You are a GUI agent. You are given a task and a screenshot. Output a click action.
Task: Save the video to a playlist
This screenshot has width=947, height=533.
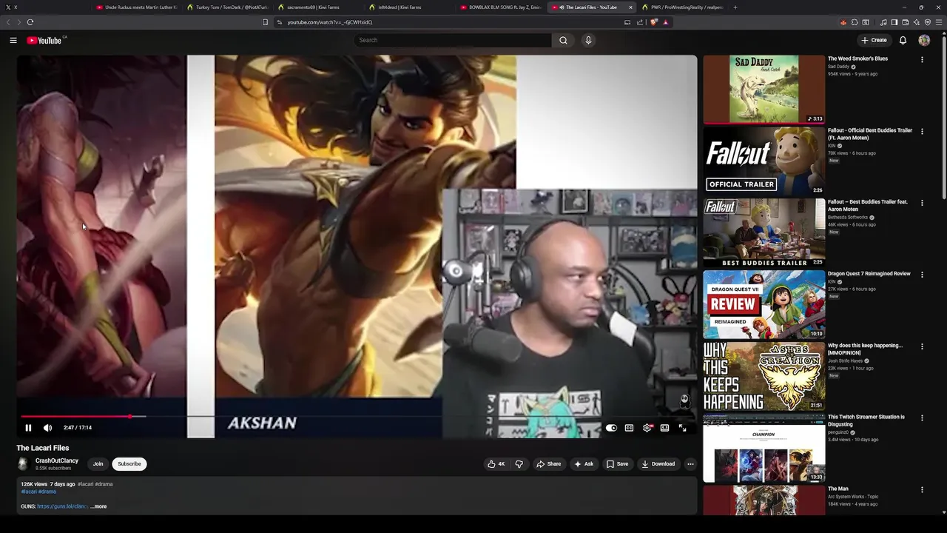pos(617,464)
